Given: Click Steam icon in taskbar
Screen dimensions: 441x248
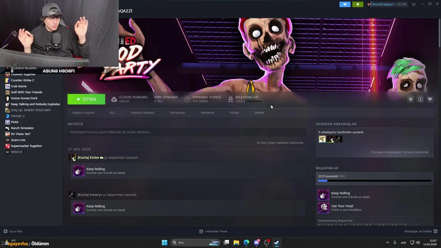Looking at the screenshot, I should point(277,242).
